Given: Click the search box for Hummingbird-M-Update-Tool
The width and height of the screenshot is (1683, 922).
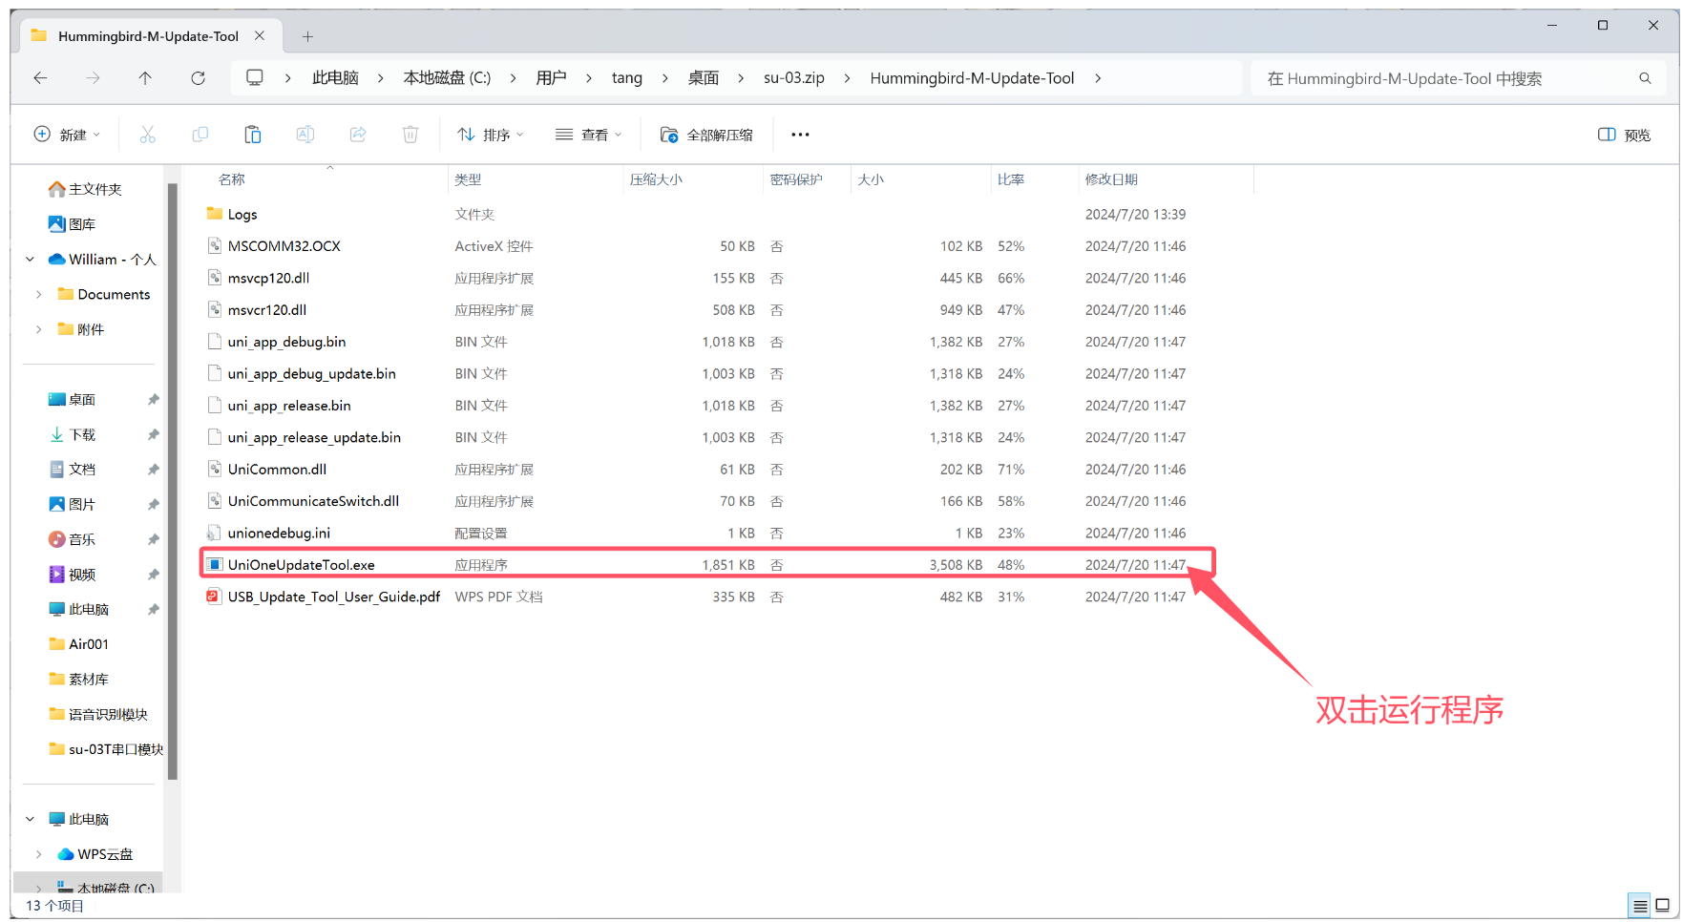Looking at the screenshot, I should coord(1446,78).
